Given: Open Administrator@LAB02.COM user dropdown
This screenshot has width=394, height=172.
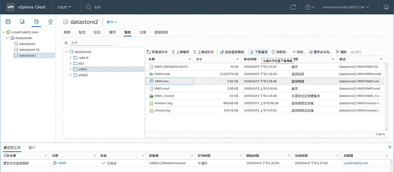Looking at the screenshot, I should (346, 7).
